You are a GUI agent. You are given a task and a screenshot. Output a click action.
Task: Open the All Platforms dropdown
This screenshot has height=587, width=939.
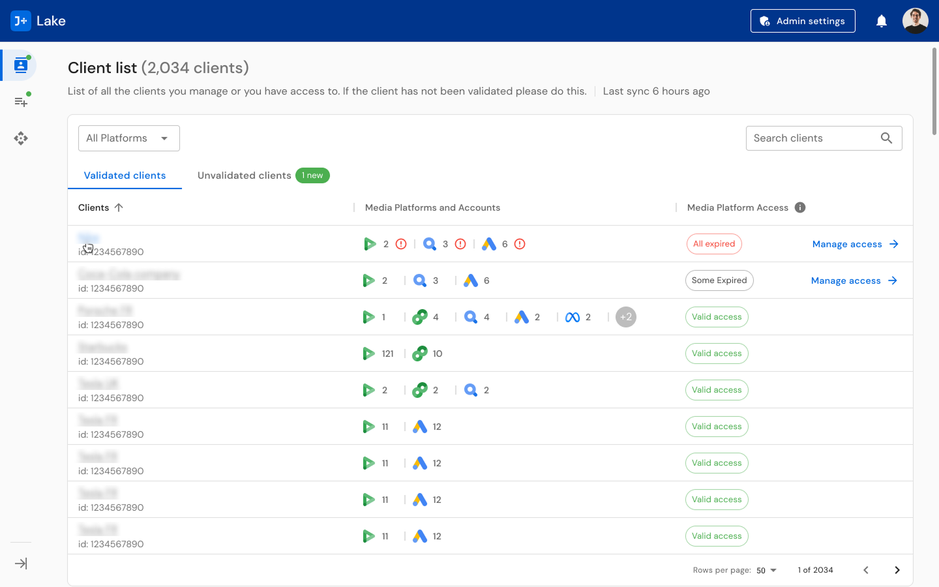pyautogui.click(x=128, y=138)
